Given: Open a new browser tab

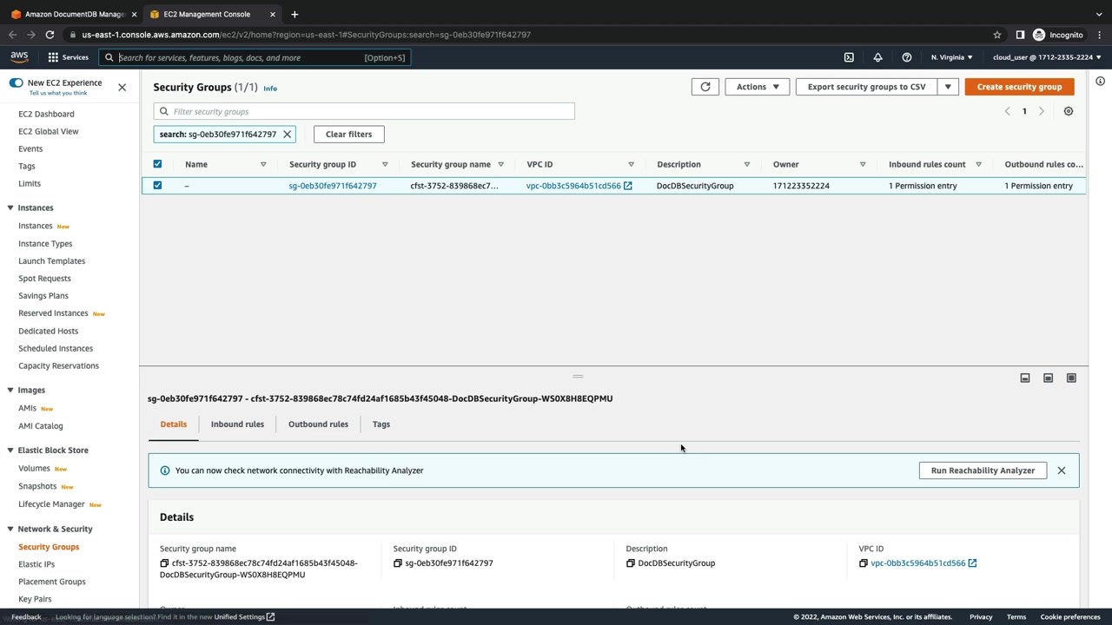Looking at the screenshot, I should click(x=295, y=14).
